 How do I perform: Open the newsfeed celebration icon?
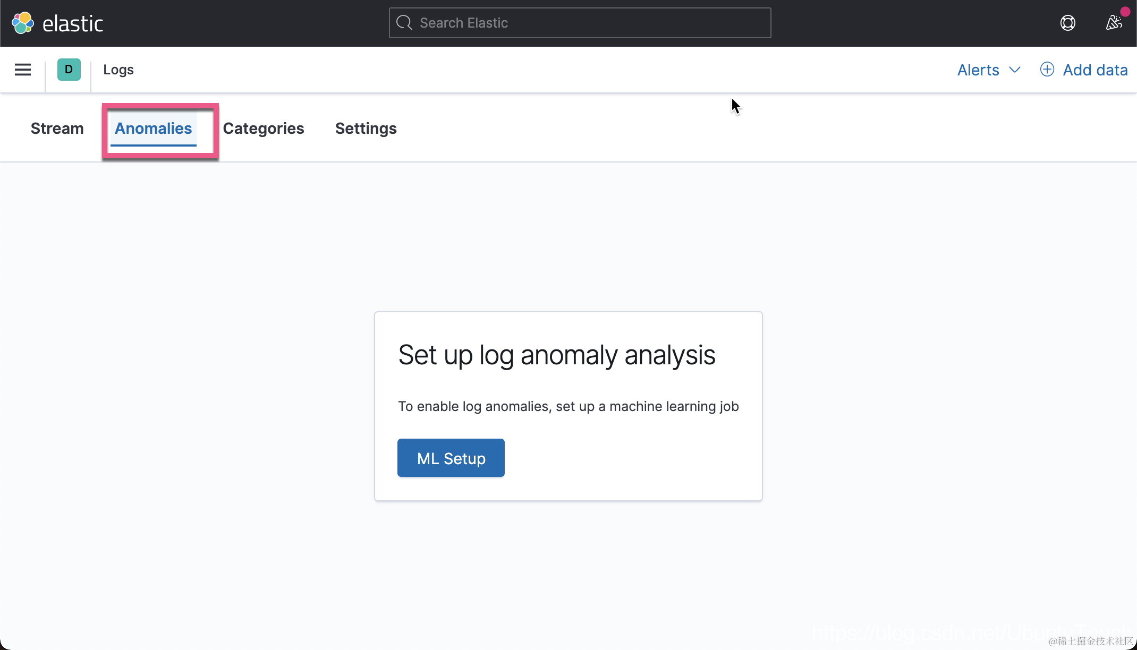[1114, 23]
